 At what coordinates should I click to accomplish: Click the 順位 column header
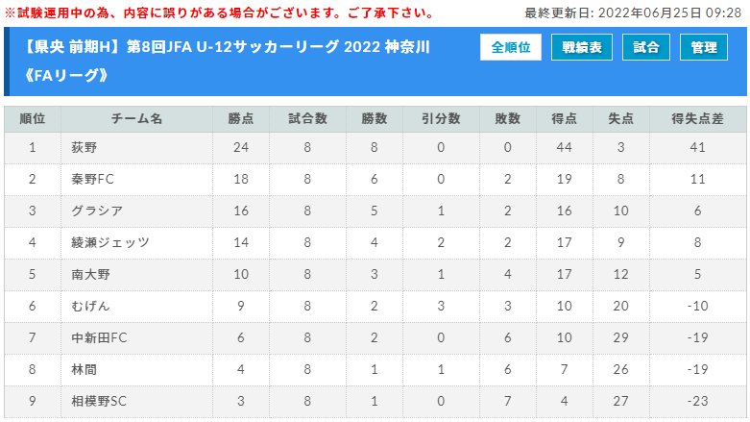point(32,119)
